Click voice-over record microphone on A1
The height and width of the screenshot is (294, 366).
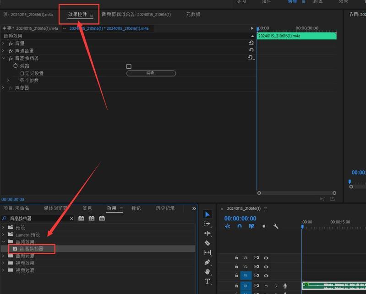point(285,286)
